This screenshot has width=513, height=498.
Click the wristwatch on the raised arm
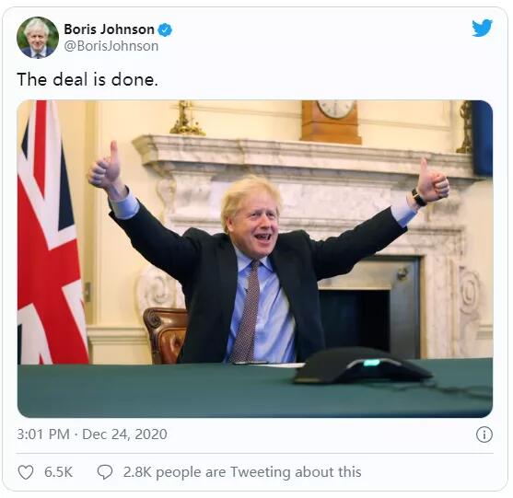418,197
